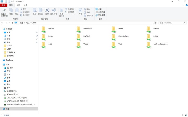188x117 pixels.
Task: Click Copy path (複製路徑) in ribbon
Action: click(25, 12)
